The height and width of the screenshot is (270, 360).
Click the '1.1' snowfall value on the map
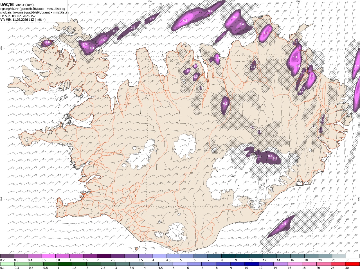click(266, 33)
